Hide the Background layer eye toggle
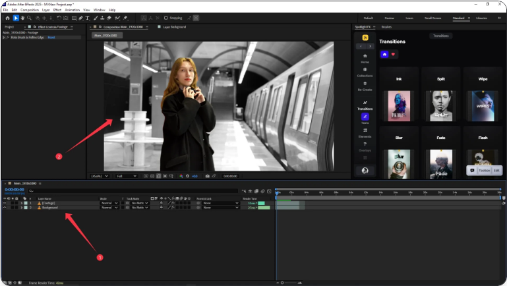The width and height of the screenshot is (507, 286). click(x=5, y=208)
